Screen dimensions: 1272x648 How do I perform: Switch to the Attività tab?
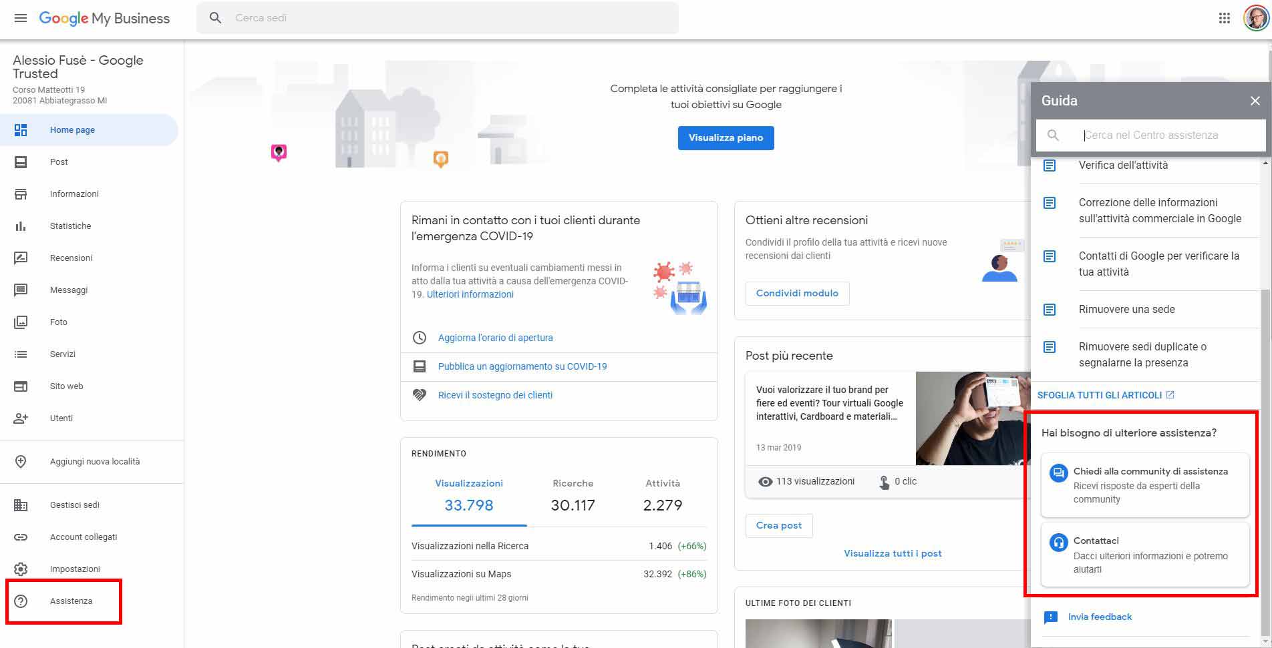pos(662,483)
